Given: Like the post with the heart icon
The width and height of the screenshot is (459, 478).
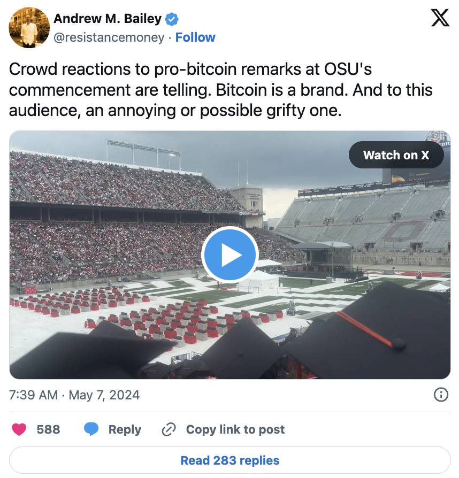Looking at the screenshot, I should tap(19, 429).
